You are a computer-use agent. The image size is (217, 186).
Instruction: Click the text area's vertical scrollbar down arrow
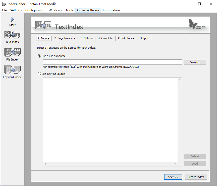point(179,160)
